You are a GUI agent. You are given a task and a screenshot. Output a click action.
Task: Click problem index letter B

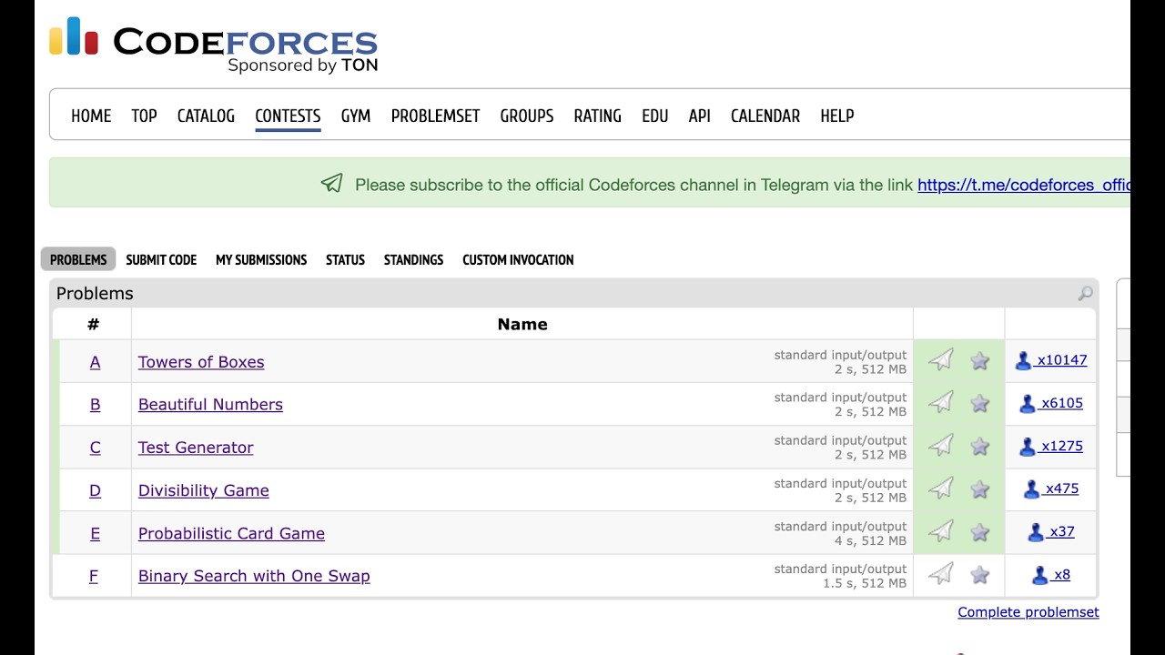tap(95, 404)
